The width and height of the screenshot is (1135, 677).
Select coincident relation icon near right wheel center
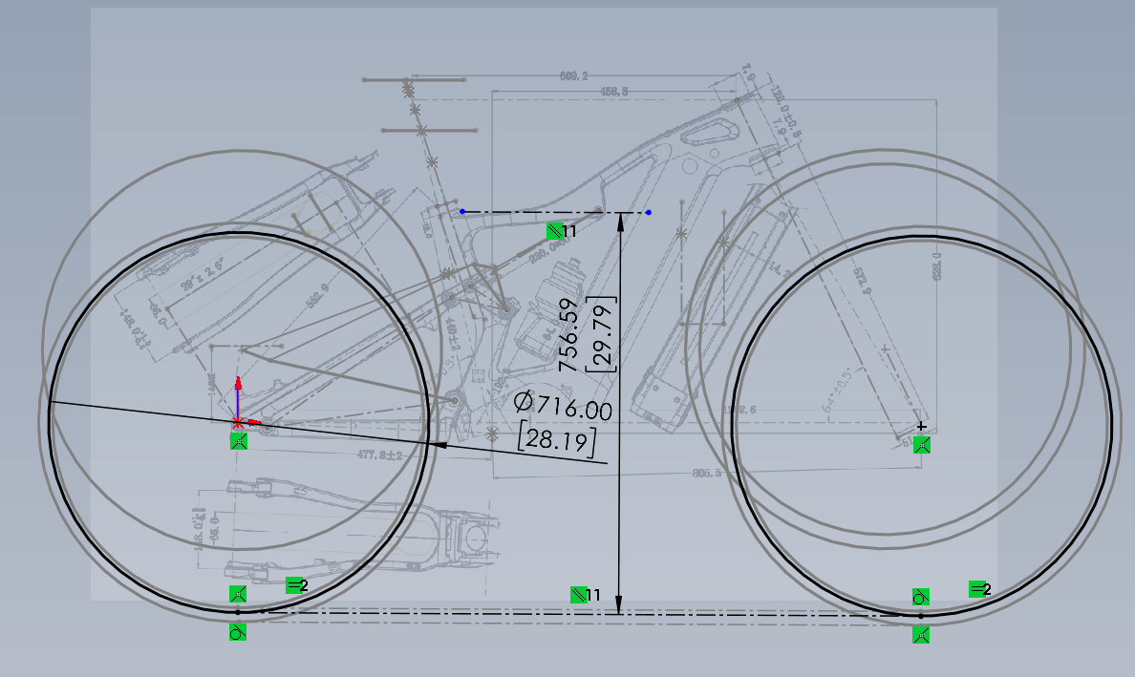(921, 444)
